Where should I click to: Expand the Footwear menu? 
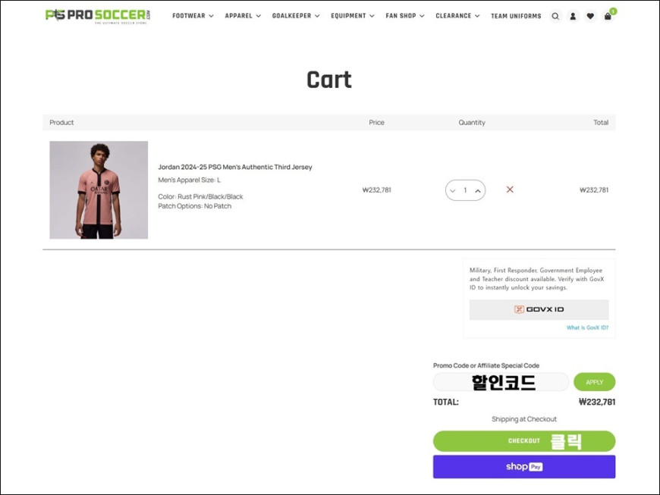coord(193,16)
